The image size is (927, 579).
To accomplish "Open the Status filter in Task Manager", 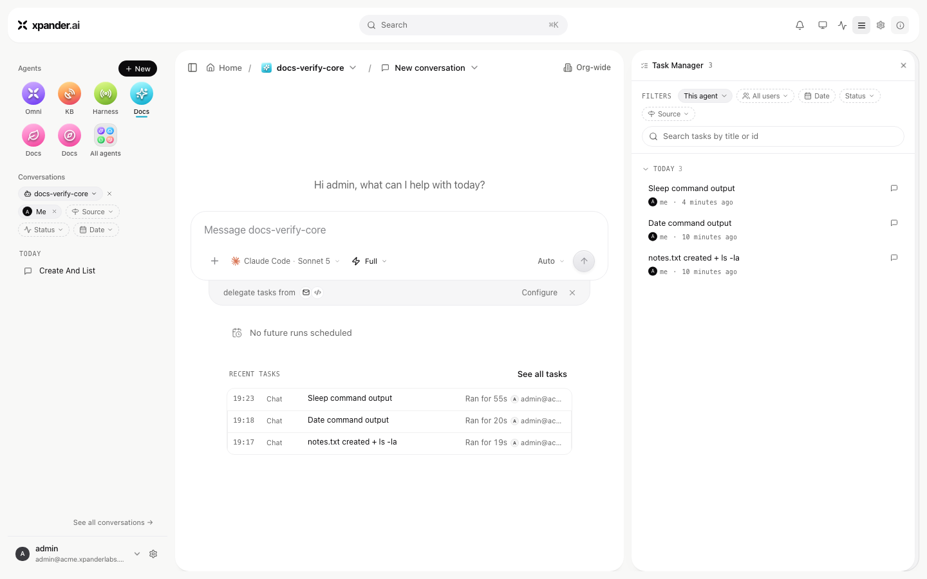I will [860, 96].
